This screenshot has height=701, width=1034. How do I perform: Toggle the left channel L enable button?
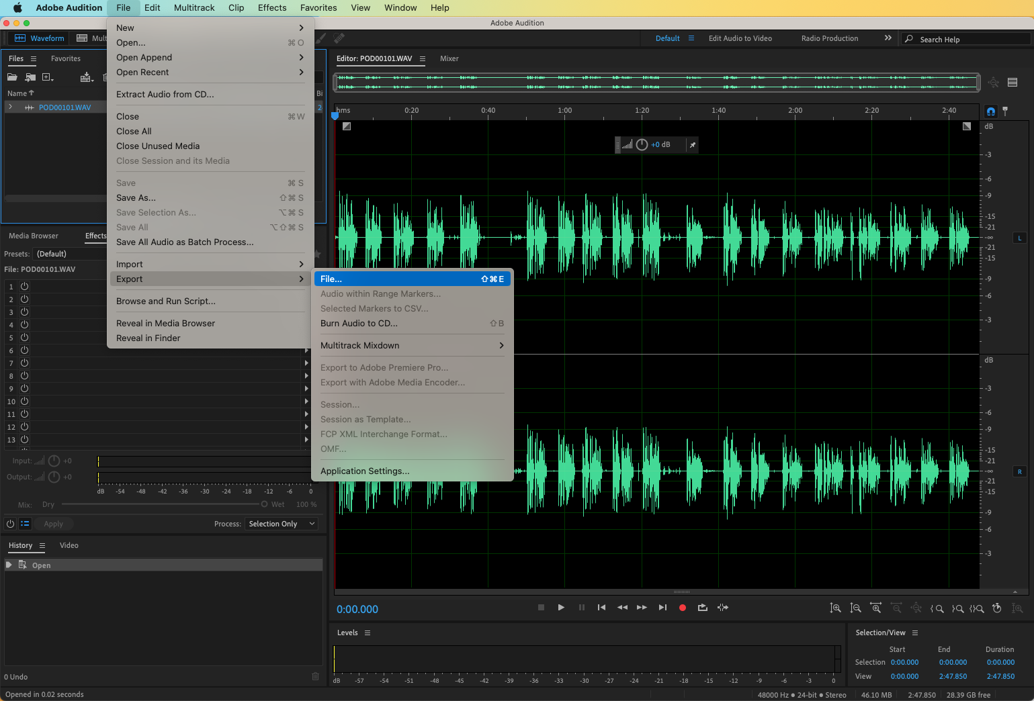click(1019, 238)
